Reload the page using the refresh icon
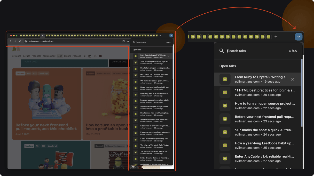The image size is (314, 176). click(x=20, y=41)
